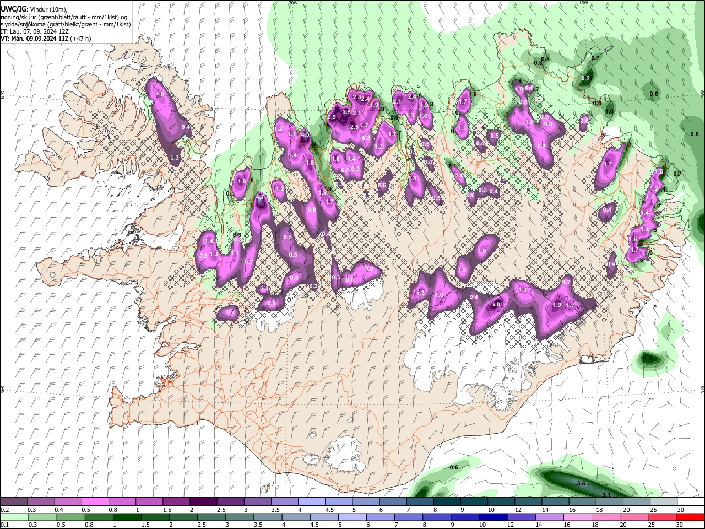Click the small dark green rain cell marked 0.2 in the northeast
The height and width of the screenshot is (529, 705).
(x=585, y=79)
